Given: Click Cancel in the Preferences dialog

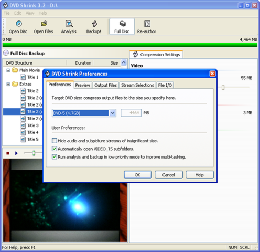Looking at the screenshot, I should [x=168, y=175].
